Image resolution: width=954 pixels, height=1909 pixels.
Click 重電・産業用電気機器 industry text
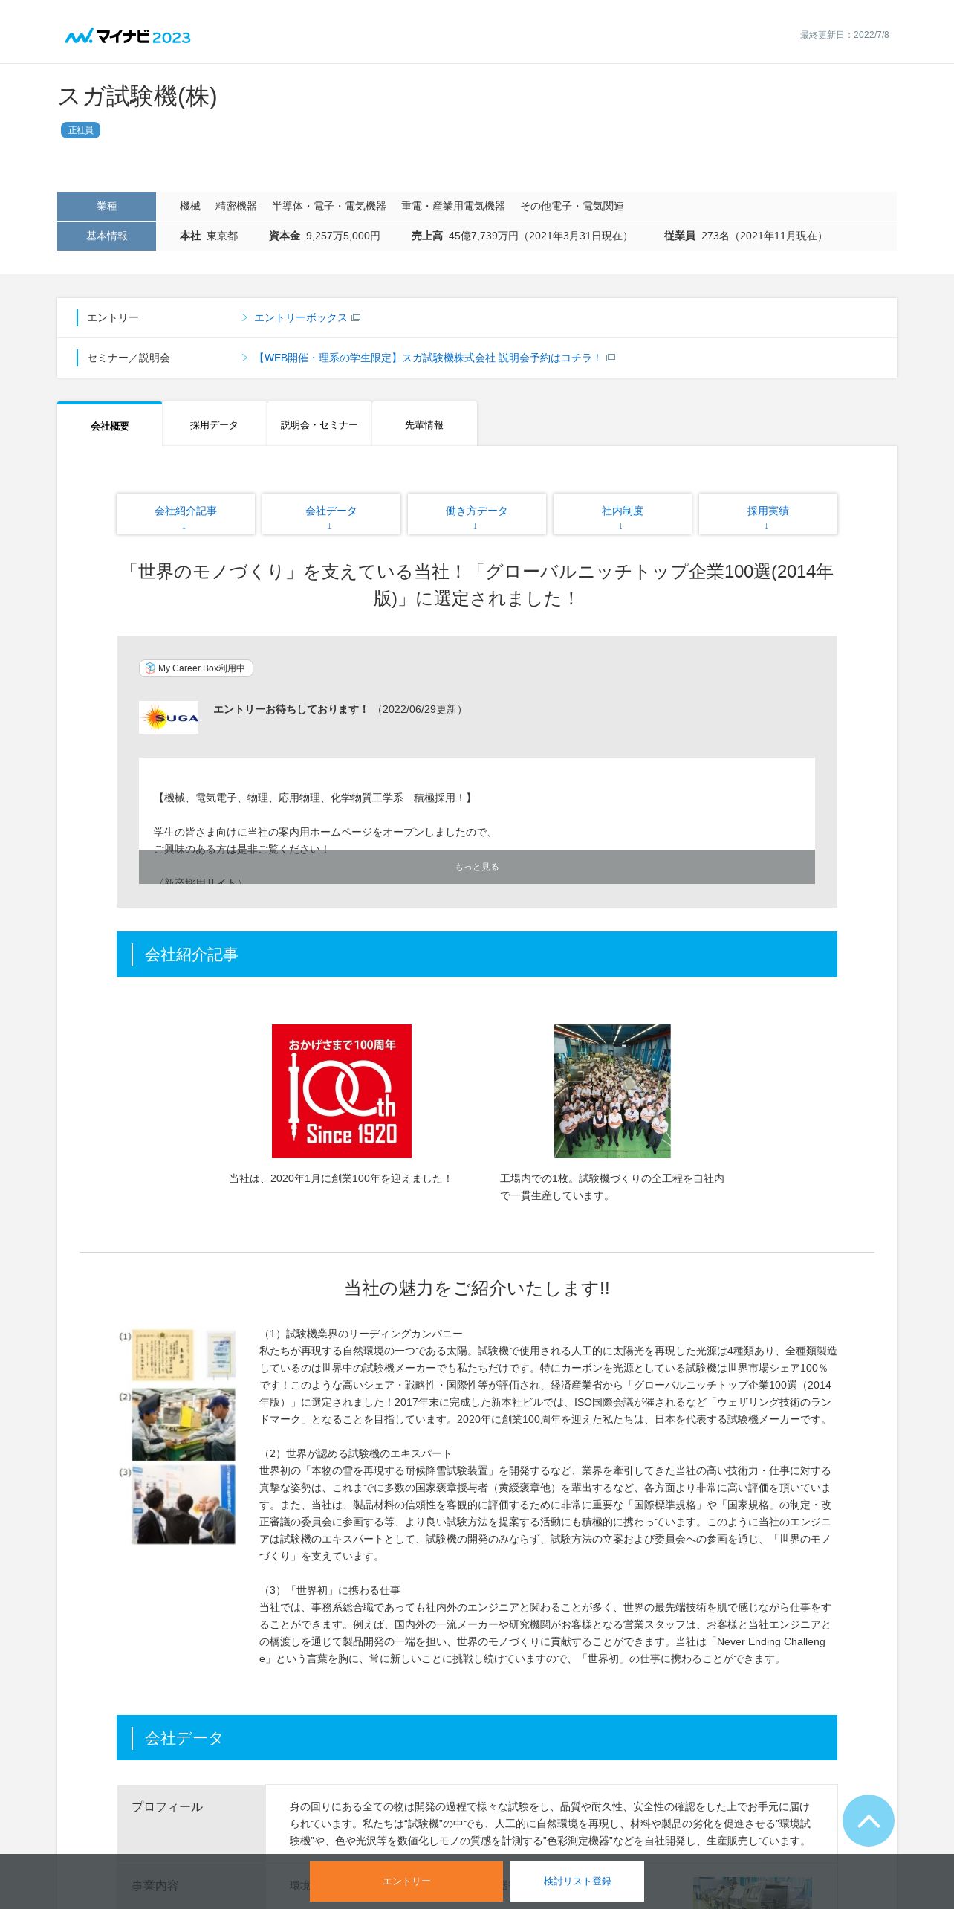pos(453,206)
